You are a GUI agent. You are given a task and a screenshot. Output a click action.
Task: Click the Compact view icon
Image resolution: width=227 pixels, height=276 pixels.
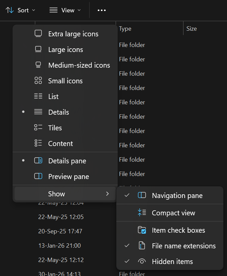coord(142,213)
